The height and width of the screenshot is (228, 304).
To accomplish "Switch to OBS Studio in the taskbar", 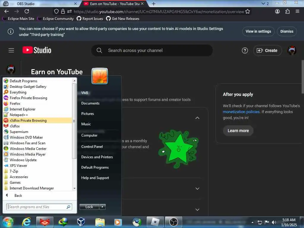I will [x=173, y=222].
